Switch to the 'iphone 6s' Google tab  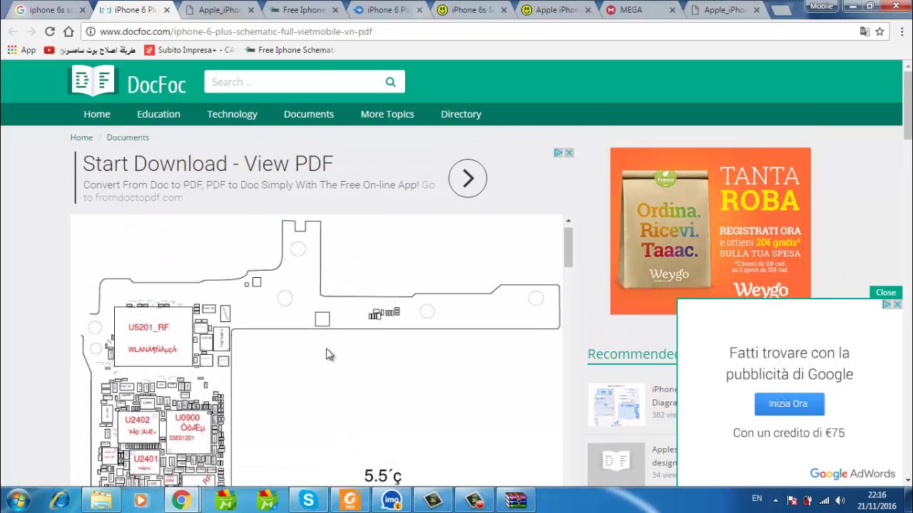point(44,10)
